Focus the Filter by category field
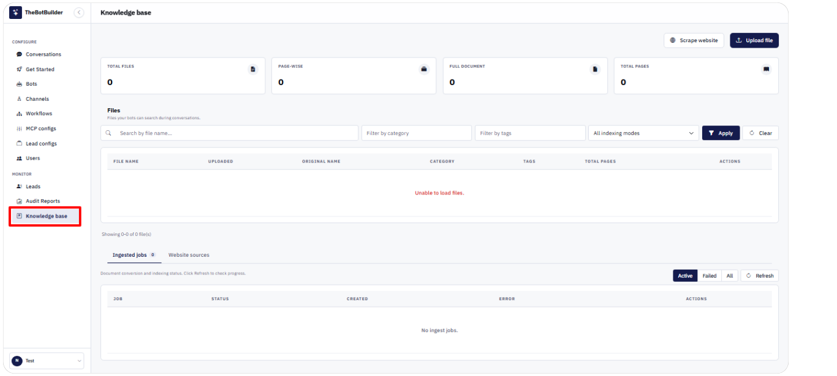The image size is (837, 376). click(x=417, y=133)
